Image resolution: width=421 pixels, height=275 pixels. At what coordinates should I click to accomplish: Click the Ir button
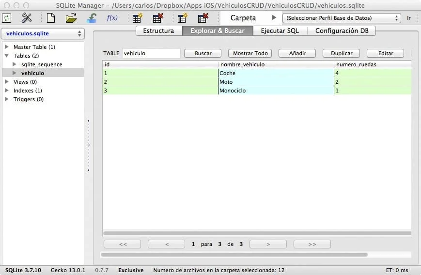click(x=409, y=18)
